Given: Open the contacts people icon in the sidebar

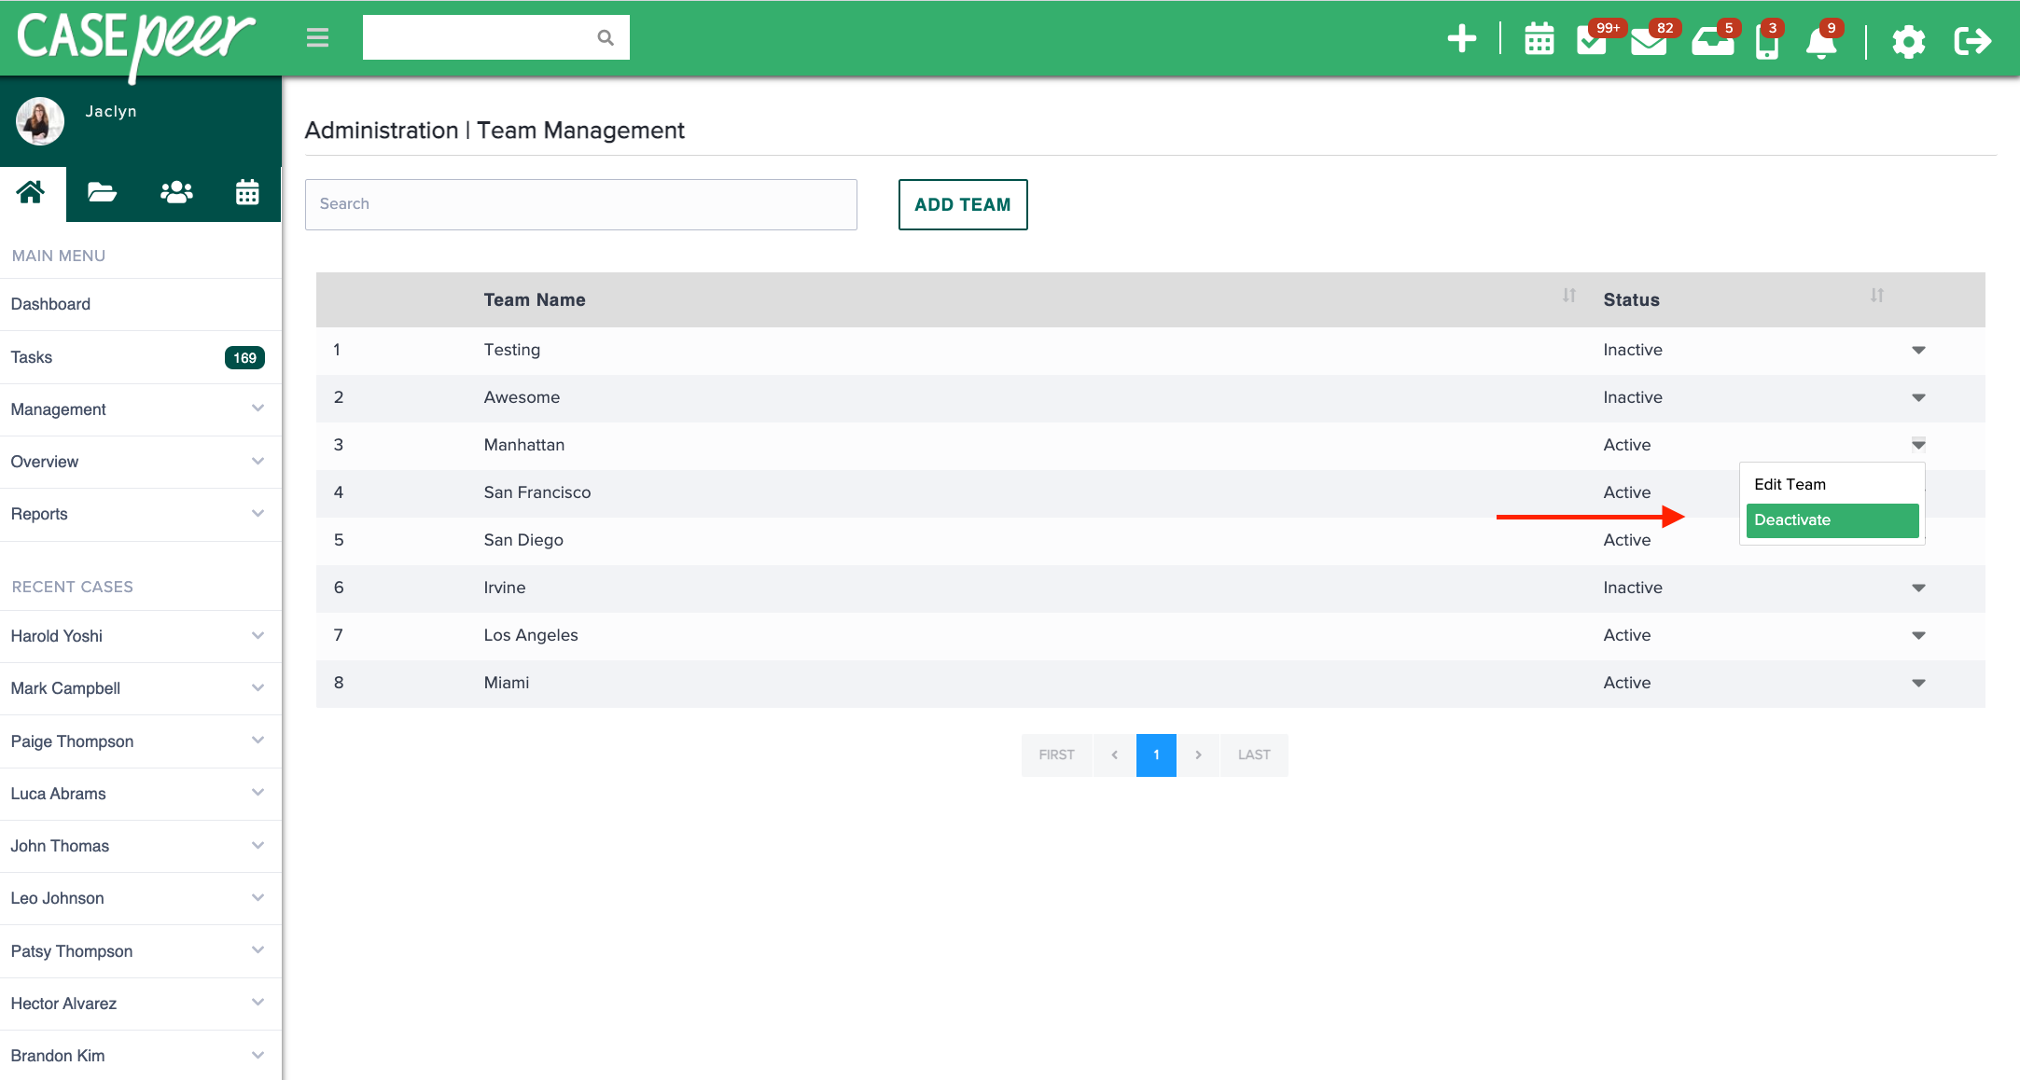Looking at the screenshot, I should click(175, 193).
